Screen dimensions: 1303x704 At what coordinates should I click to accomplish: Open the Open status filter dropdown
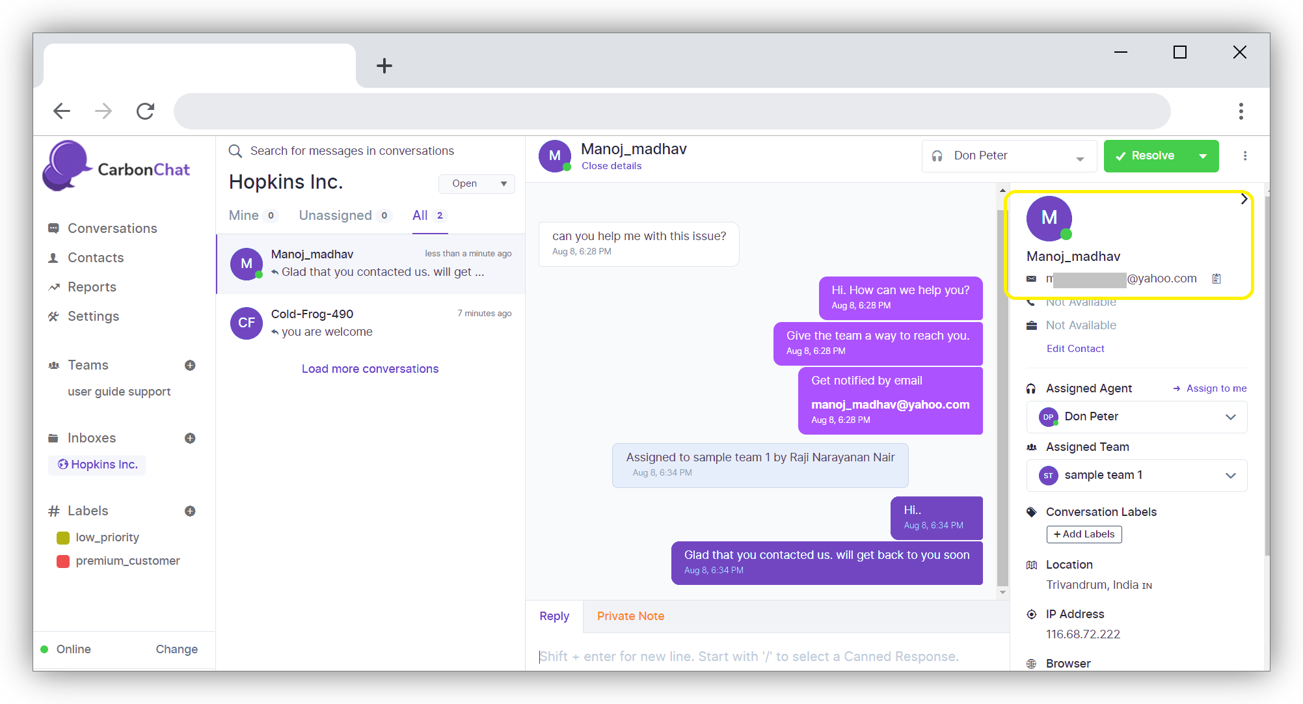477,183
